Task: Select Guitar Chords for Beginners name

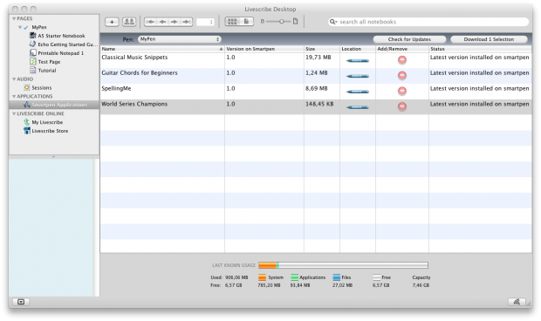Action: point(140,72)
